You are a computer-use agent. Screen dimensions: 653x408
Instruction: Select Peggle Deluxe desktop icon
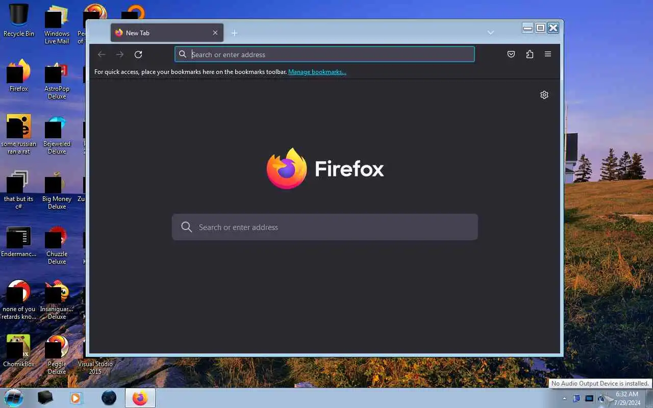[57, 355]
